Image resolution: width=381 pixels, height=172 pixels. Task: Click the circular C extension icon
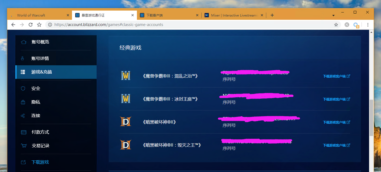(347, 25)
